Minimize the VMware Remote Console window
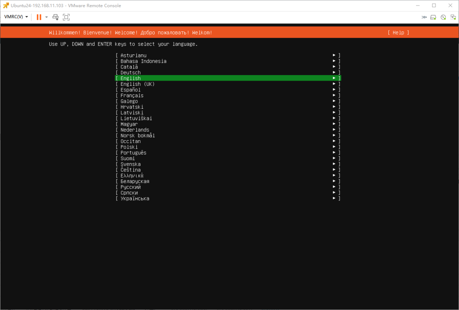This screenshot has height=310, width=459. point(418,6)
